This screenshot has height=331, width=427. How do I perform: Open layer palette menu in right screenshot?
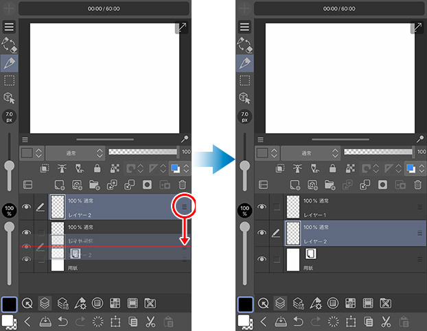click(x=261, y=140)
